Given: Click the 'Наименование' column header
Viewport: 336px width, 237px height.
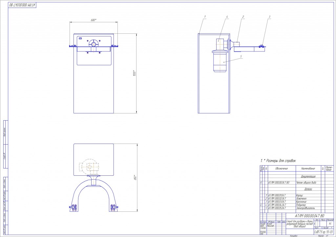Looking at the screenshot, I should (x=308, y=168).
